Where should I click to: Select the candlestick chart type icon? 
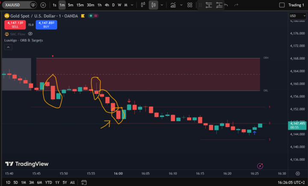tap(154, 5)
